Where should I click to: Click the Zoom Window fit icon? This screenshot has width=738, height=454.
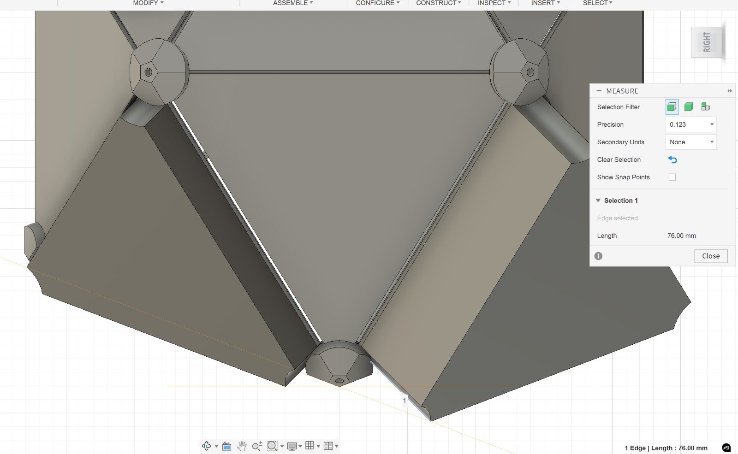[x=272, y=446]
